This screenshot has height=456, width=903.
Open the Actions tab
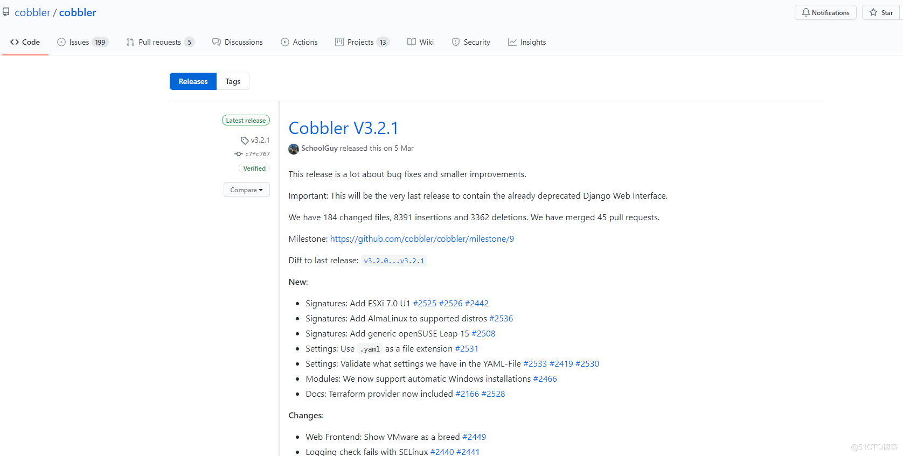point(299,42)
